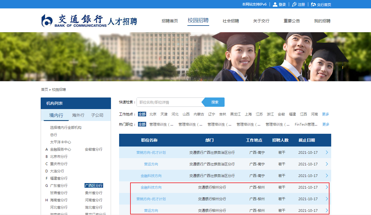The image size is (371, 215).
Task: Open arrow for 广西-南宁 营销方向-优才计划 row
Action: 327,152
